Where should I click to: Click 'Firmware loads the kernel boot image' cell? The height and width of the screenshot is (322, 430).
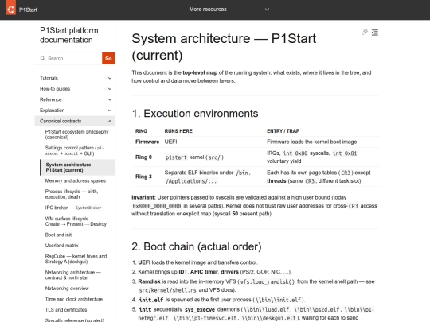312,142
